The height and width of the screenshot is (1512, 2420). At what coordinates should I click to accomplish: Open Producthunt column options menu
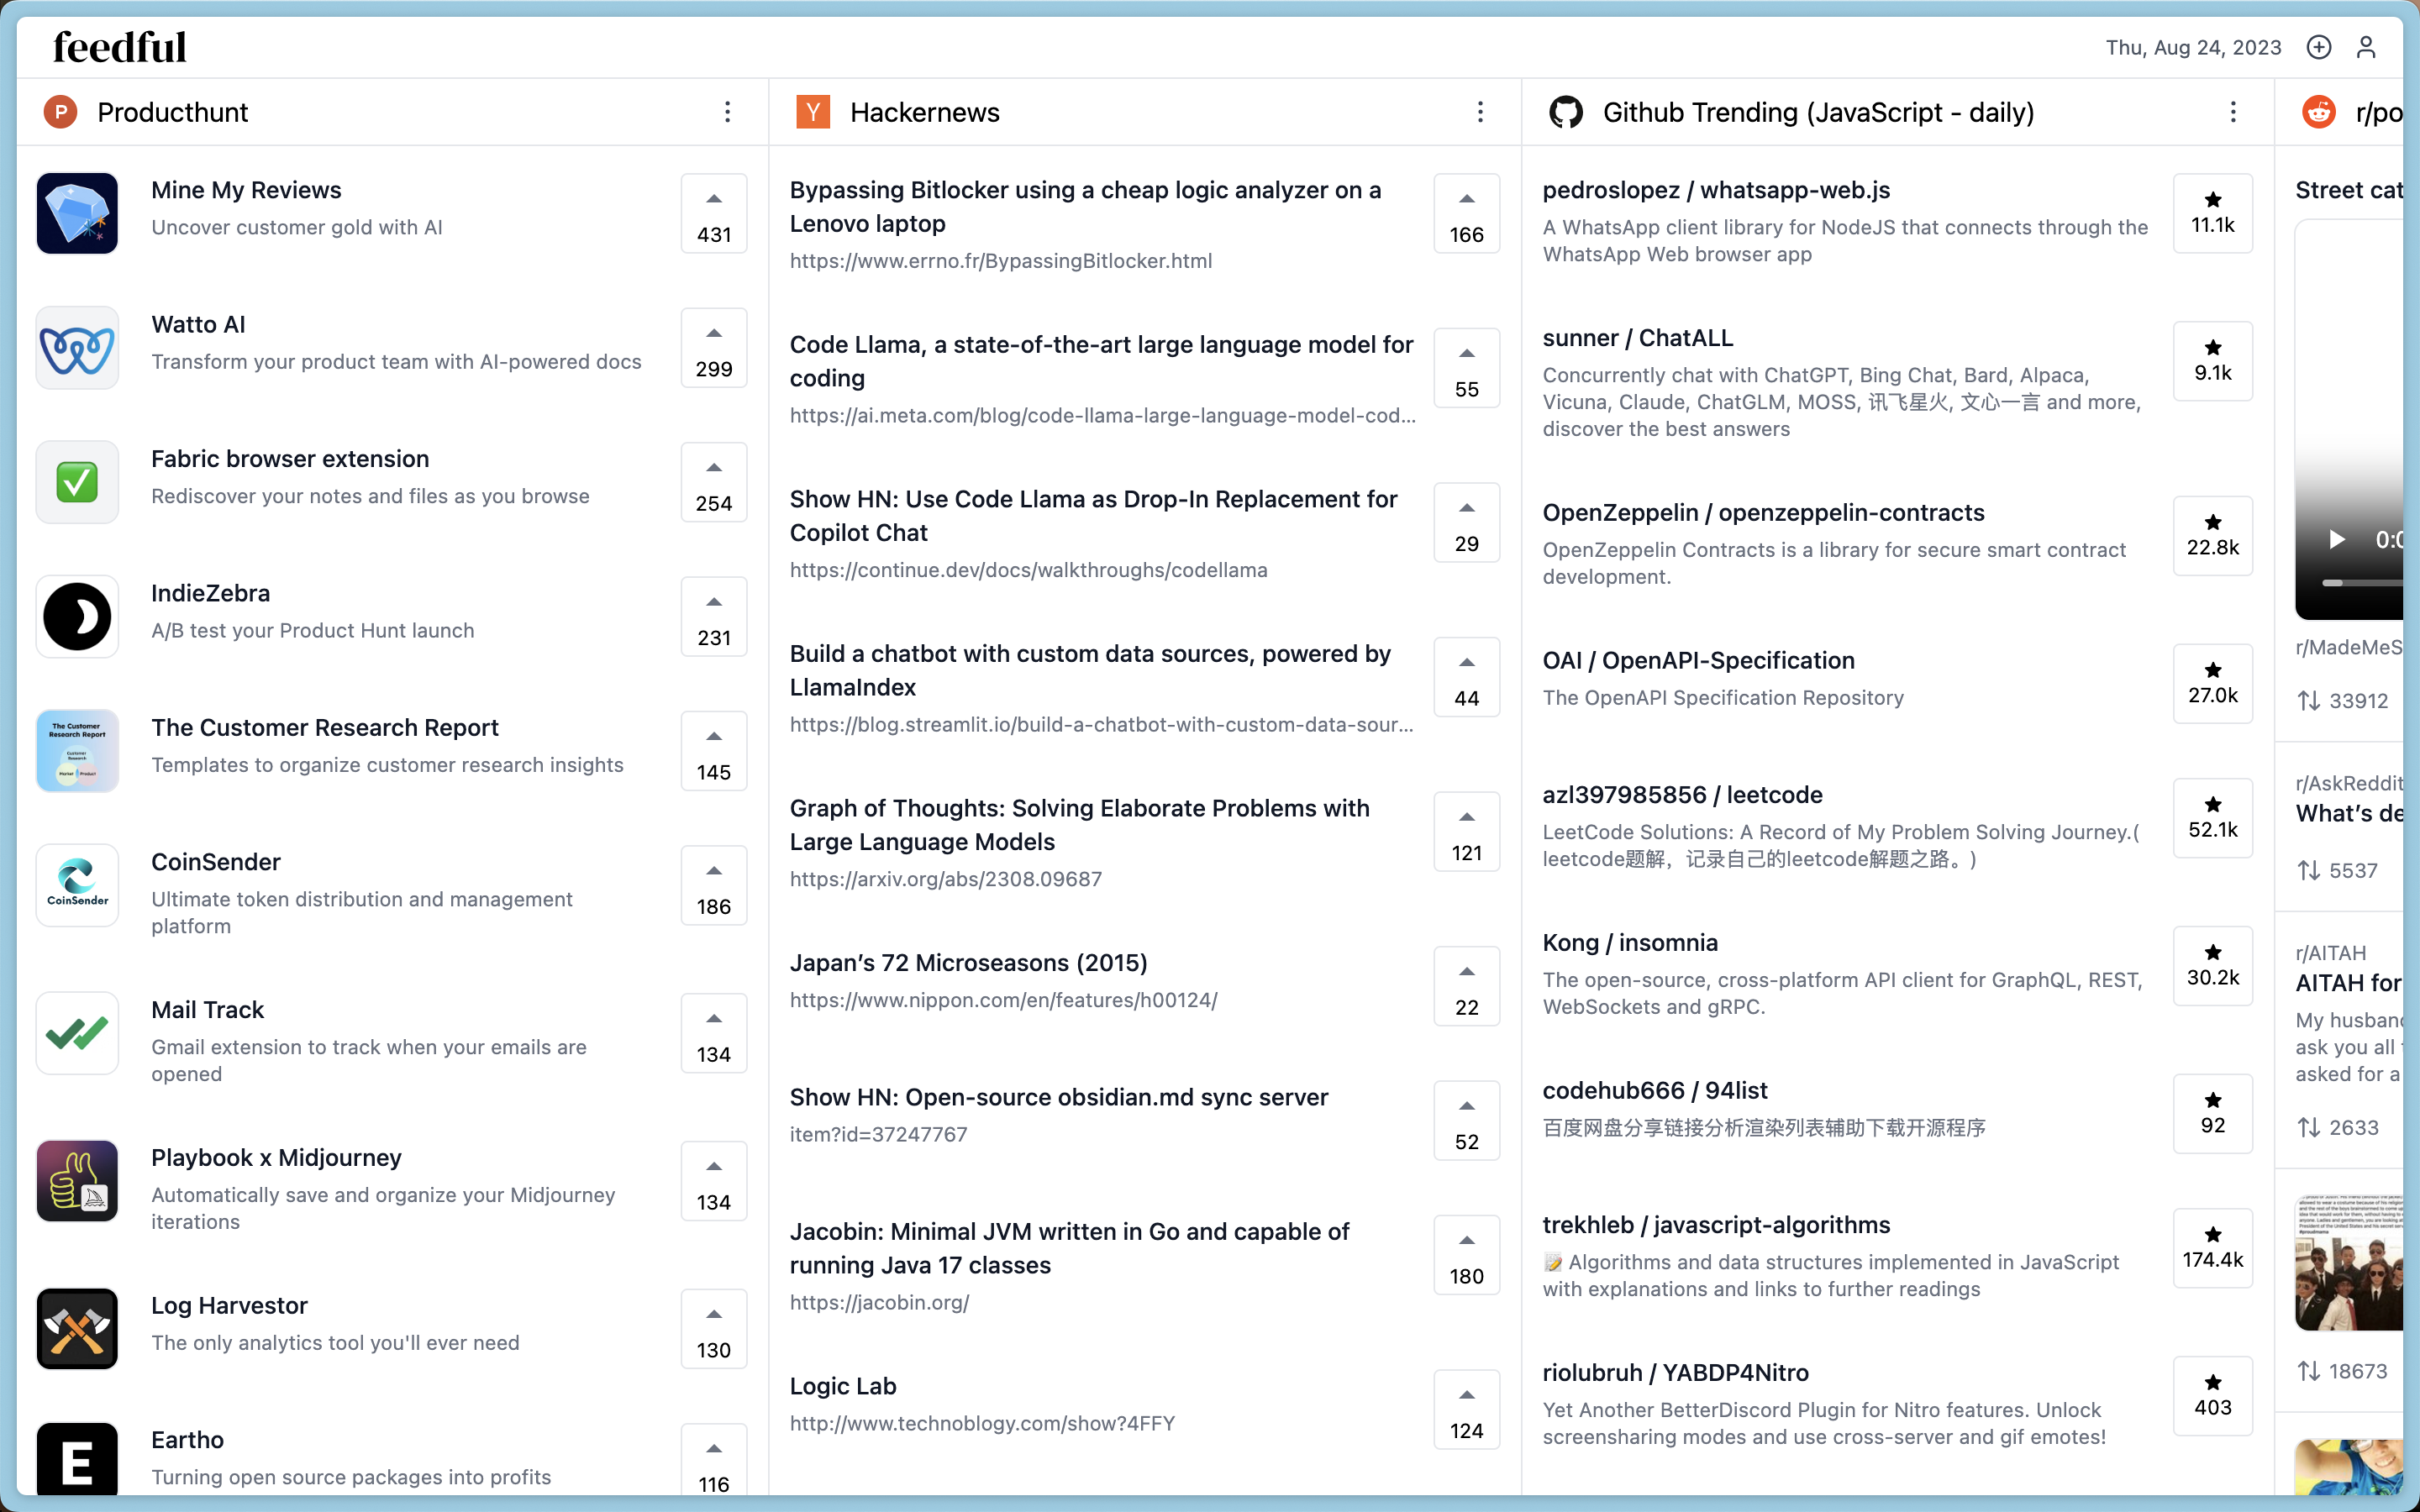pos(727,112)
